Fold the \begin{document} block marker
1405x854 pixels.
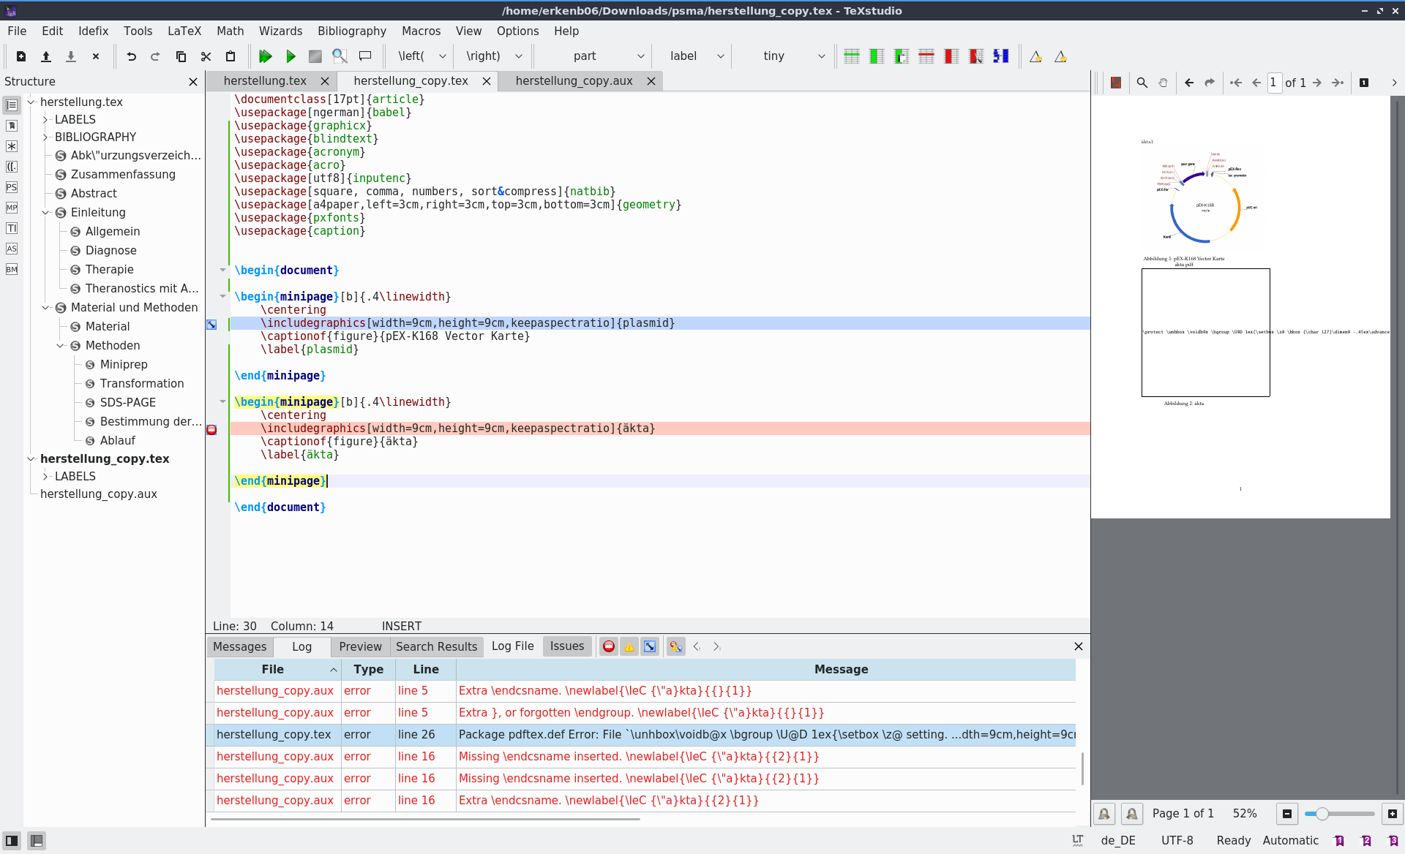223,271
